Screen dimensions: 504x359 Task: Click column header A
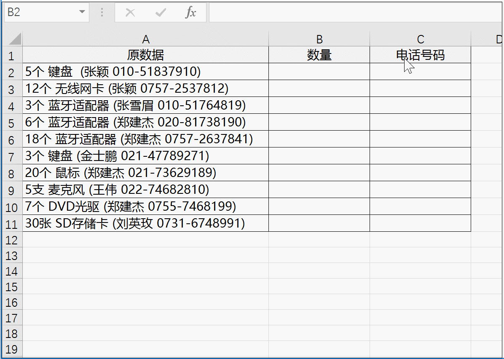pyautogui.click(x=146, y=38)
